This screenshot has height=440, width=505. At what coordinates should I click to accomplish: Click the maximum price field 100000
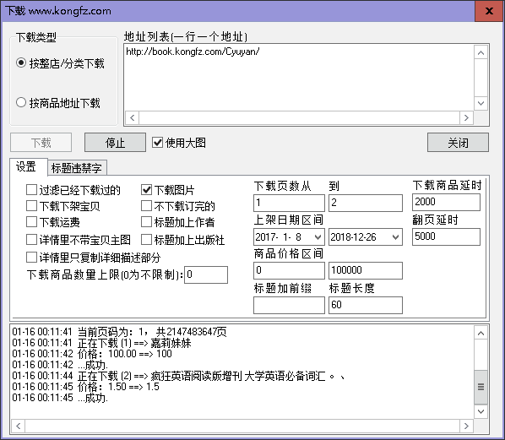point(366,270)
